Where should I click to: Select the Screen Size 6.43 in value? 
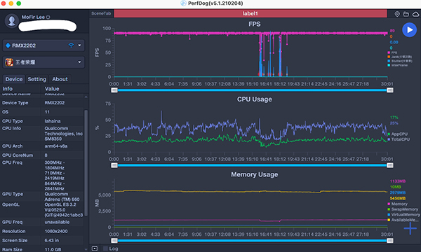click(51, 240)
